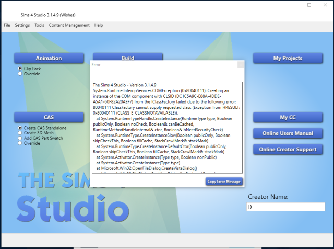Image resolution: width=334 pixels, height=249 pixels.
Task: Click the Creator Name input field
Action: [285, 207]
